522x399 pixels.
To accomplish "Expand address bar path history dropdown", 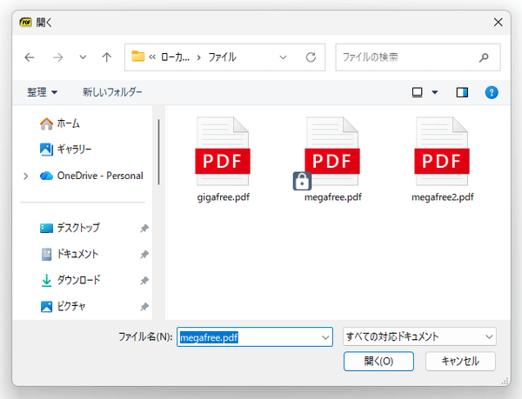I will [x=283, y=57].
